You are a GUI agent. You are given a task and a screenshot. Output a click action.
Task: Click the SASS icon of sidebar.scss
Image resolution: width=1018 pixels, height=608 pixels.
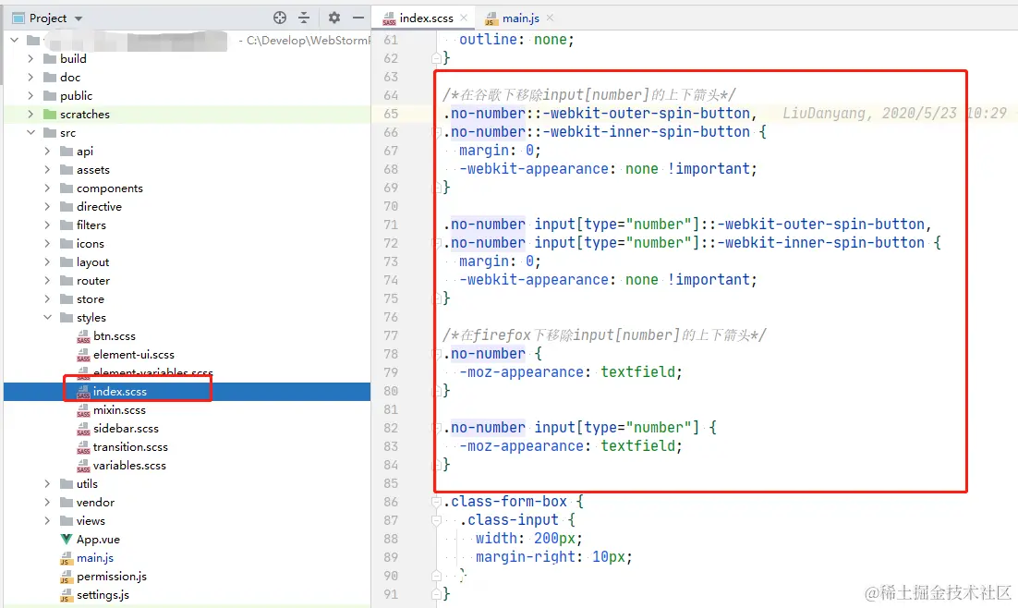click(x=83, y=430)
